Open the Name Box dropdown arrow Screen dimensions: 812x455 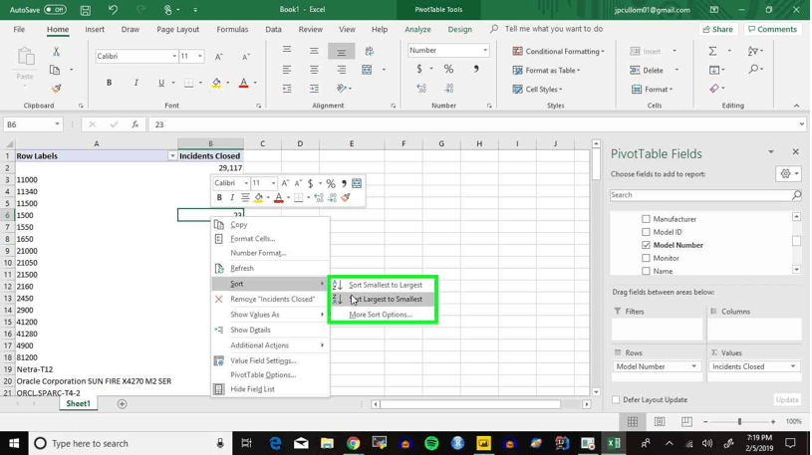coord(57,124)
